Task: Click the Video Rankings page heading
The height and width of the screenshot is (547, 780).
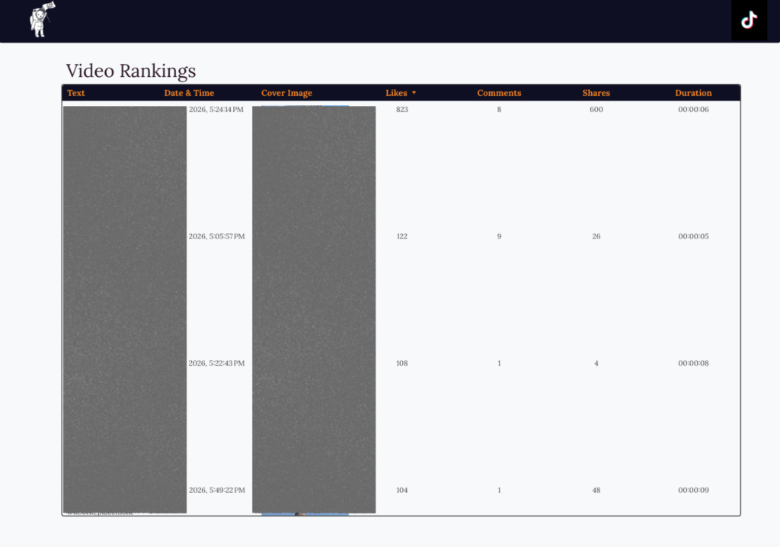Action: coord(131,71)
